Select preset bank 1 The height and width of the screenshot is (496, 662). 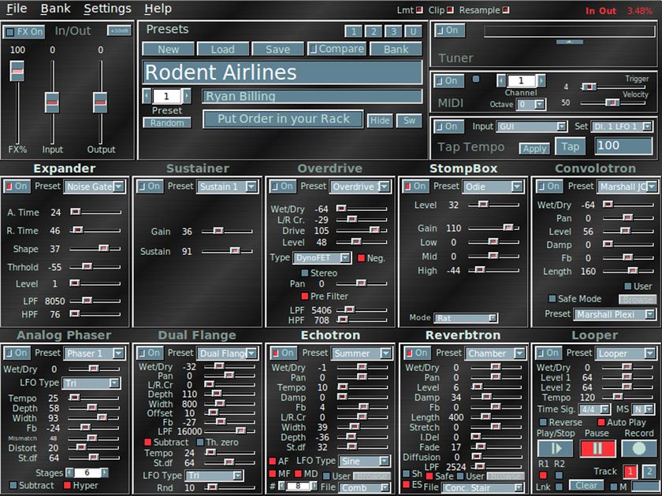pyautogui.click(x=355, y=30)
